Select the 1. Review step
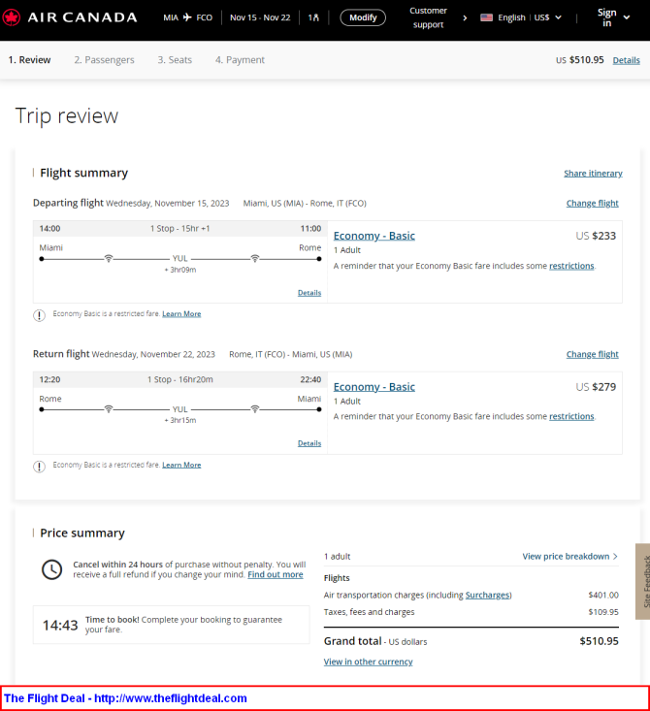The height and width of the screenshot is (711, 650). [x=29, y=60]
